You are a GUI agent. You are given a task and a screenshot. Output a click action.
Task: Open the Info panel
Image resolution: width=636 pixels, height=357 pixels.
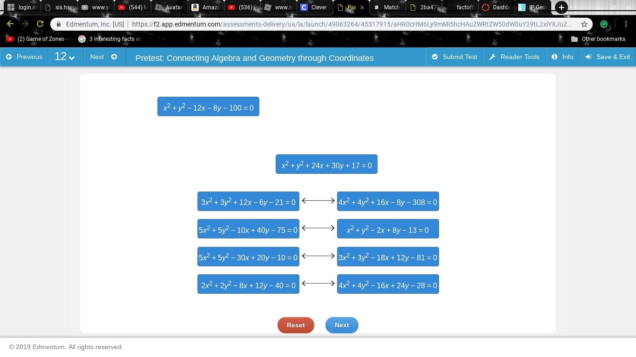(562, 57)
